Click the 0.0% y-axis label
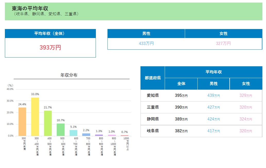 [11, 136]
